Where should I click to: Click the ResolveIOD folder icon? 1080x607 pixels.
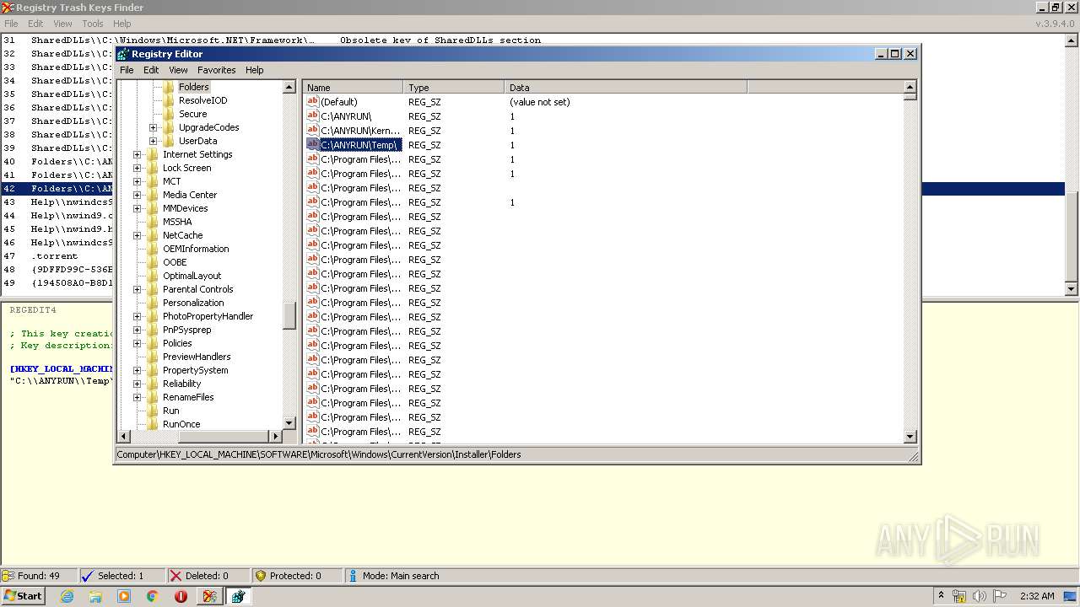[x=169, y=100]
